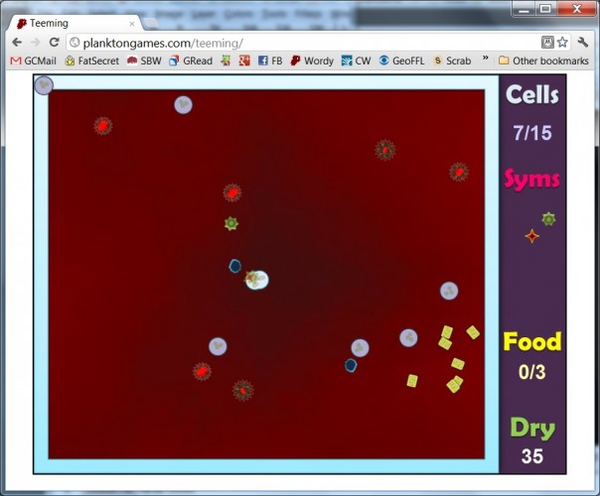
Task: Click the rightmost yellow food block
Action: (473, 332)
